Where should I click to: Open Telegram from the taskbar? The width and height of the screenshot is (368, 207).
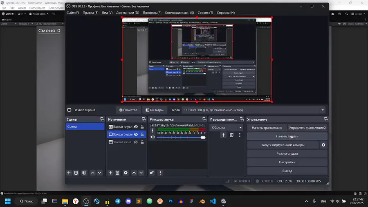pos(118,201)
